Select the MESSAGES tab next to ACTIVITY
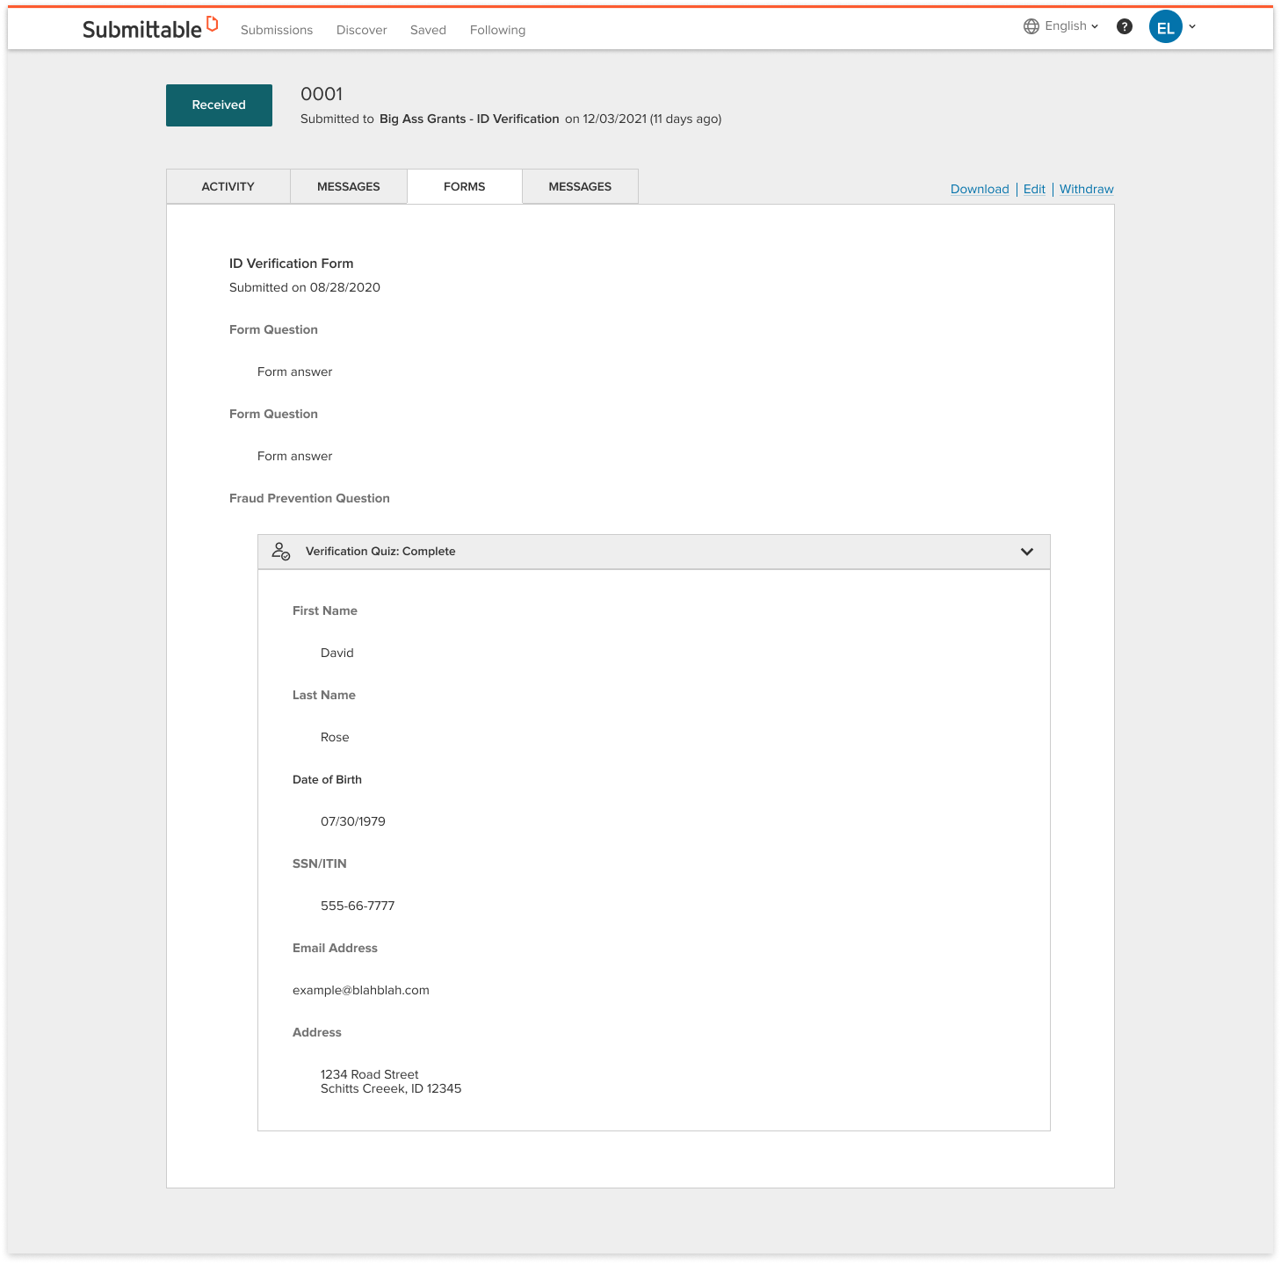The image size is (1281, 1264). [x=349, y=186]
